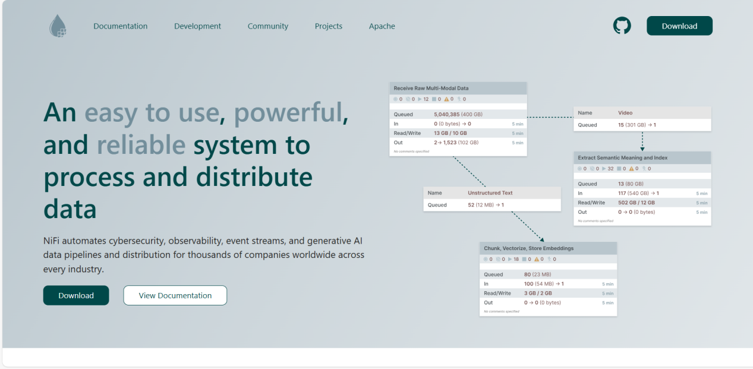Click the Read/Write value 3 GB / 2 GB

538,293
